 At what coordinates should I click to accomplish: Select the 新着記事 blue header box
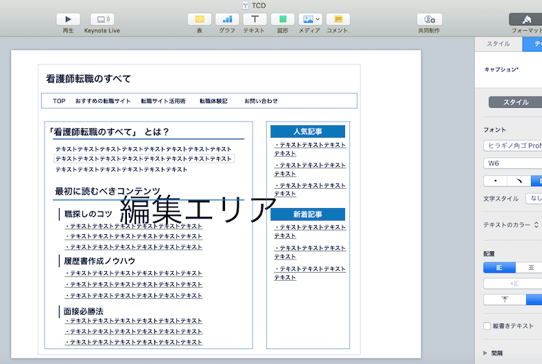click(x=307, y=214)
